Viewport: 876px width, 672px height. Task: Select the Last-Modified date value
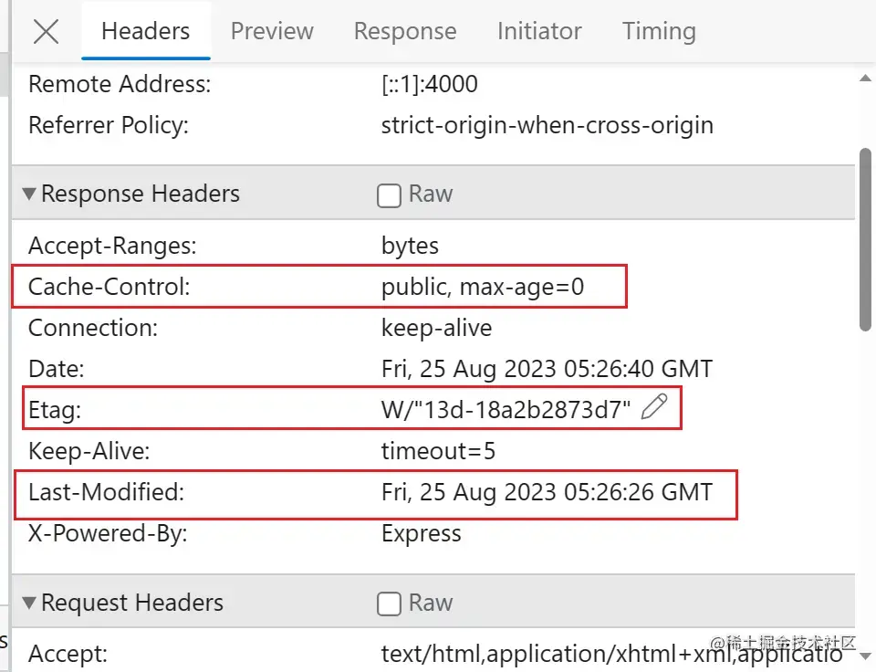[547, 492]
